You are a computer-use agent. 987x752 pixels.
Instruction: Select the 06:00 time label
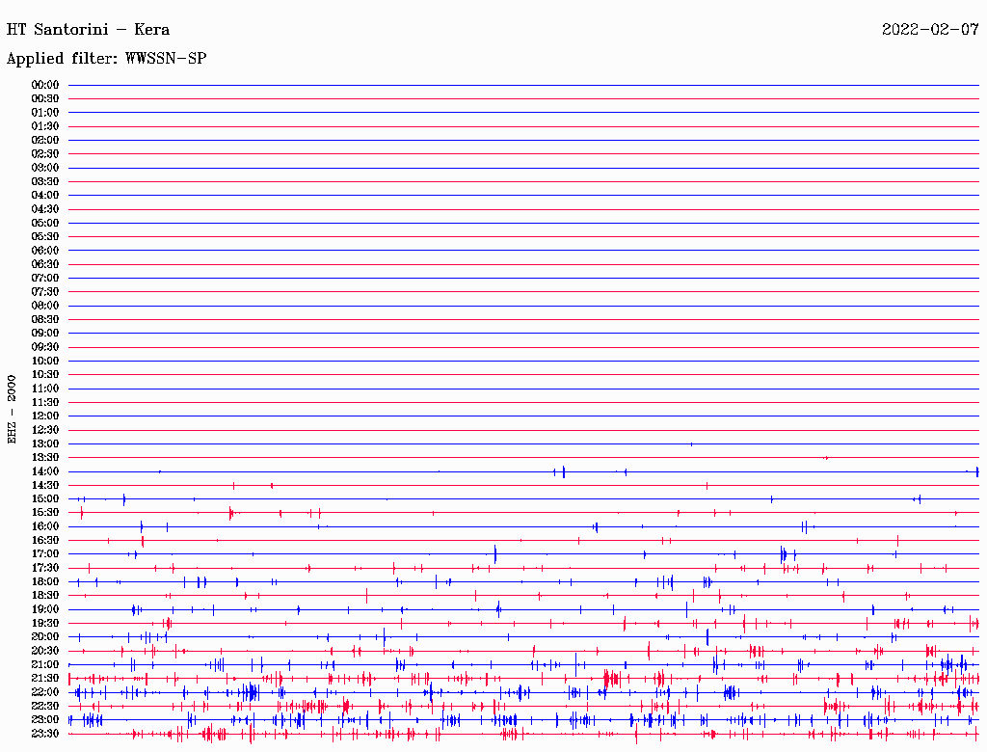(x=44, y=250)
